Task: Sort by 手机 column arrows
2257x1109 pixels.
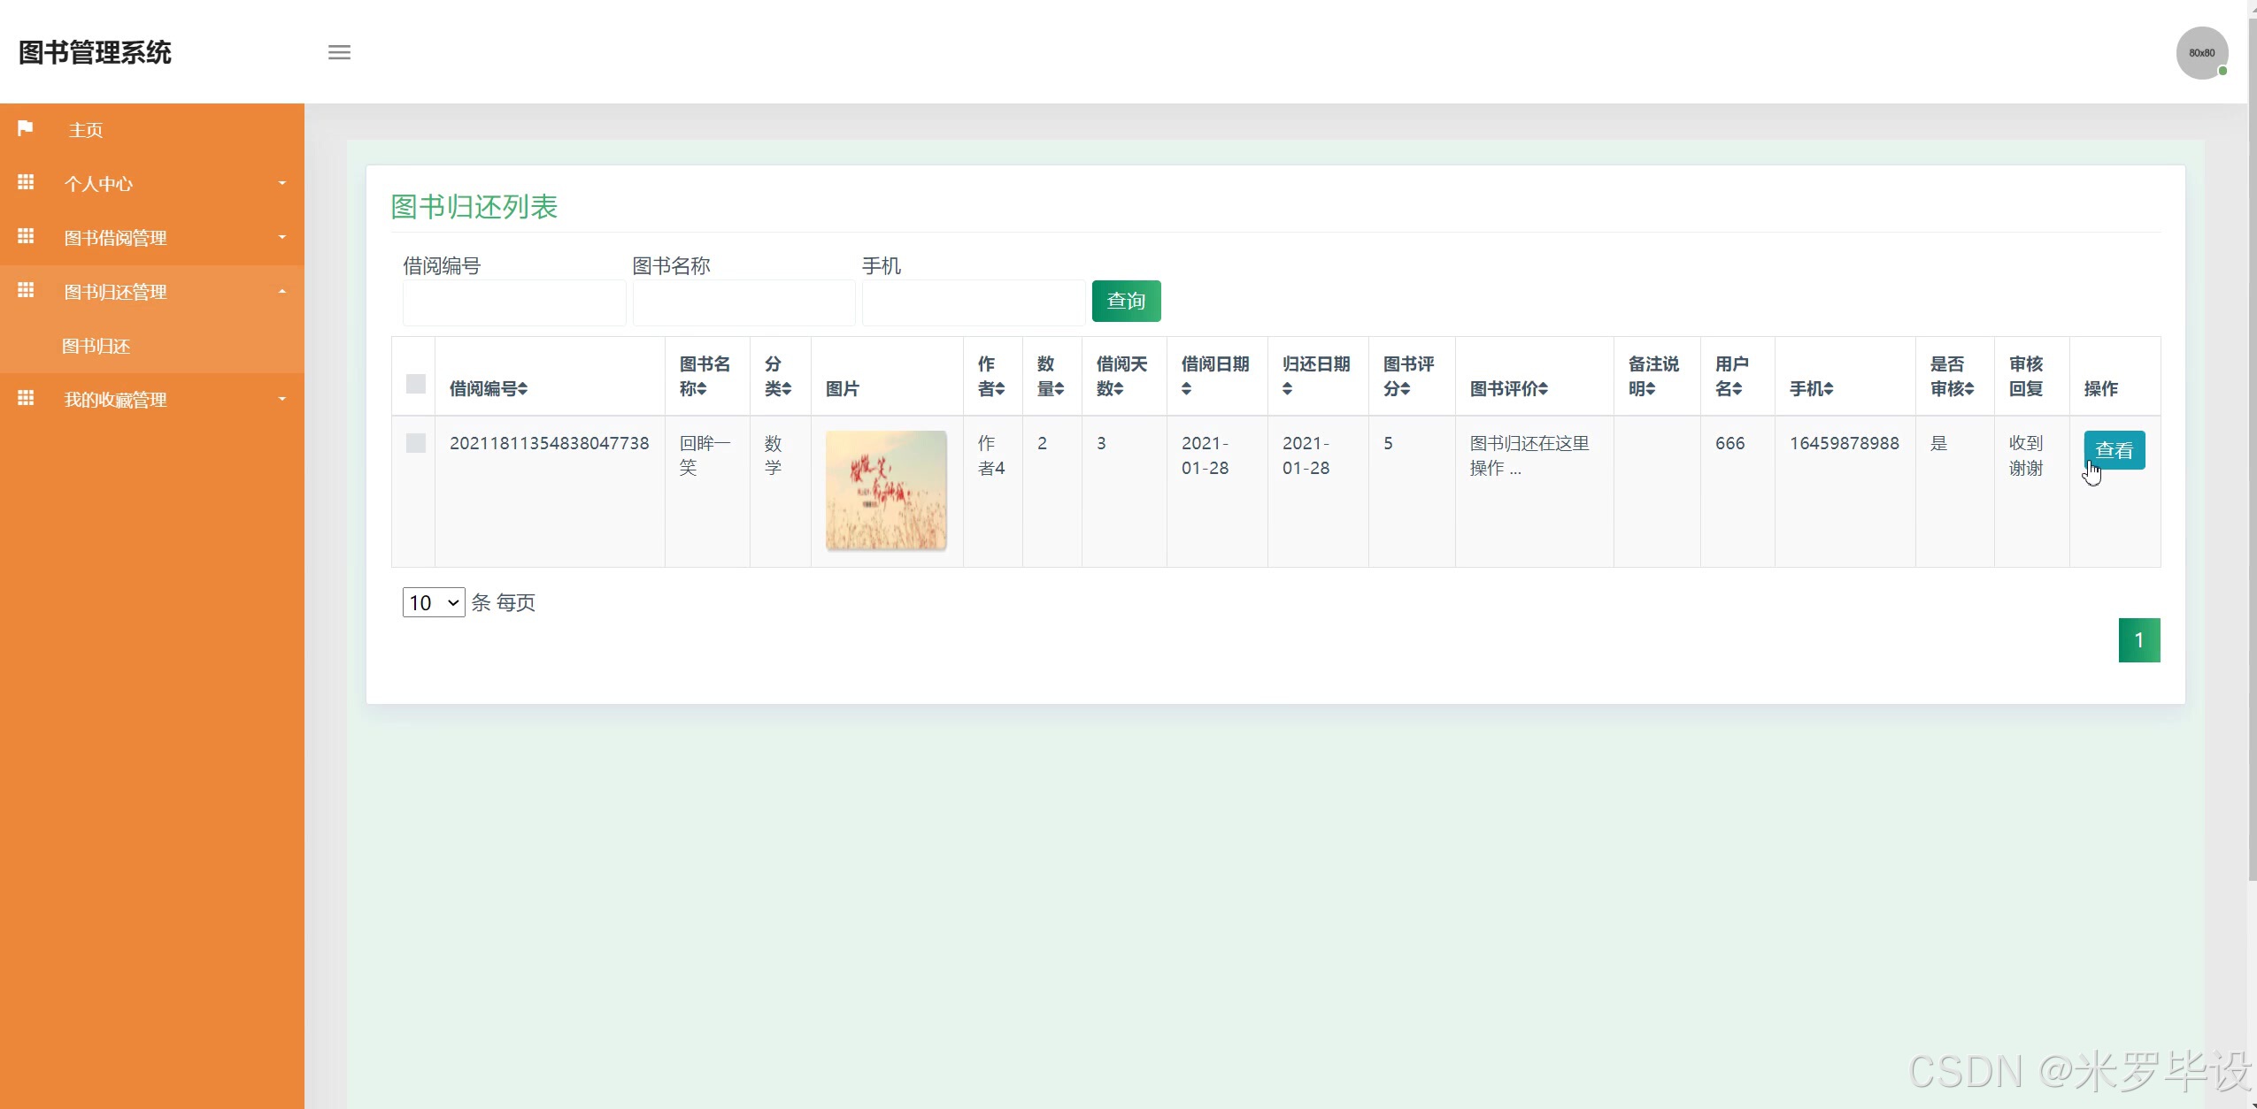Action: click(1829, 389)
